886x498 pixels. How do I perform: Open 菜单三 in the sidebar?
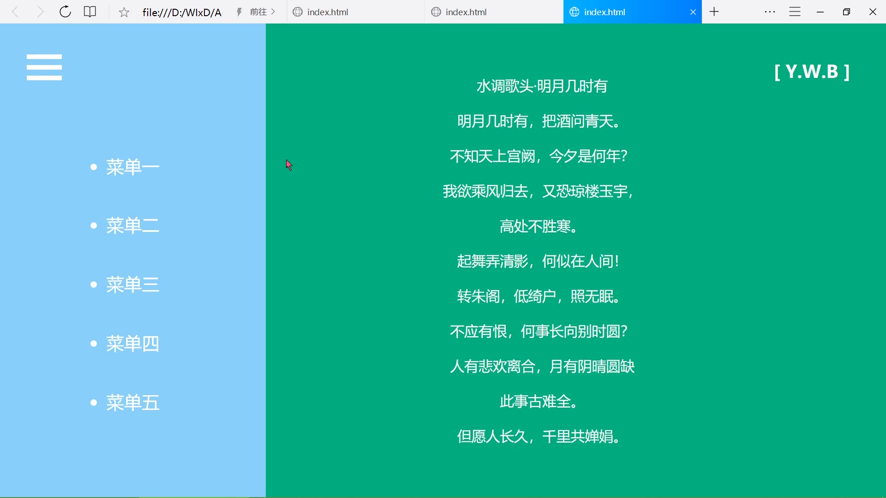133,285
